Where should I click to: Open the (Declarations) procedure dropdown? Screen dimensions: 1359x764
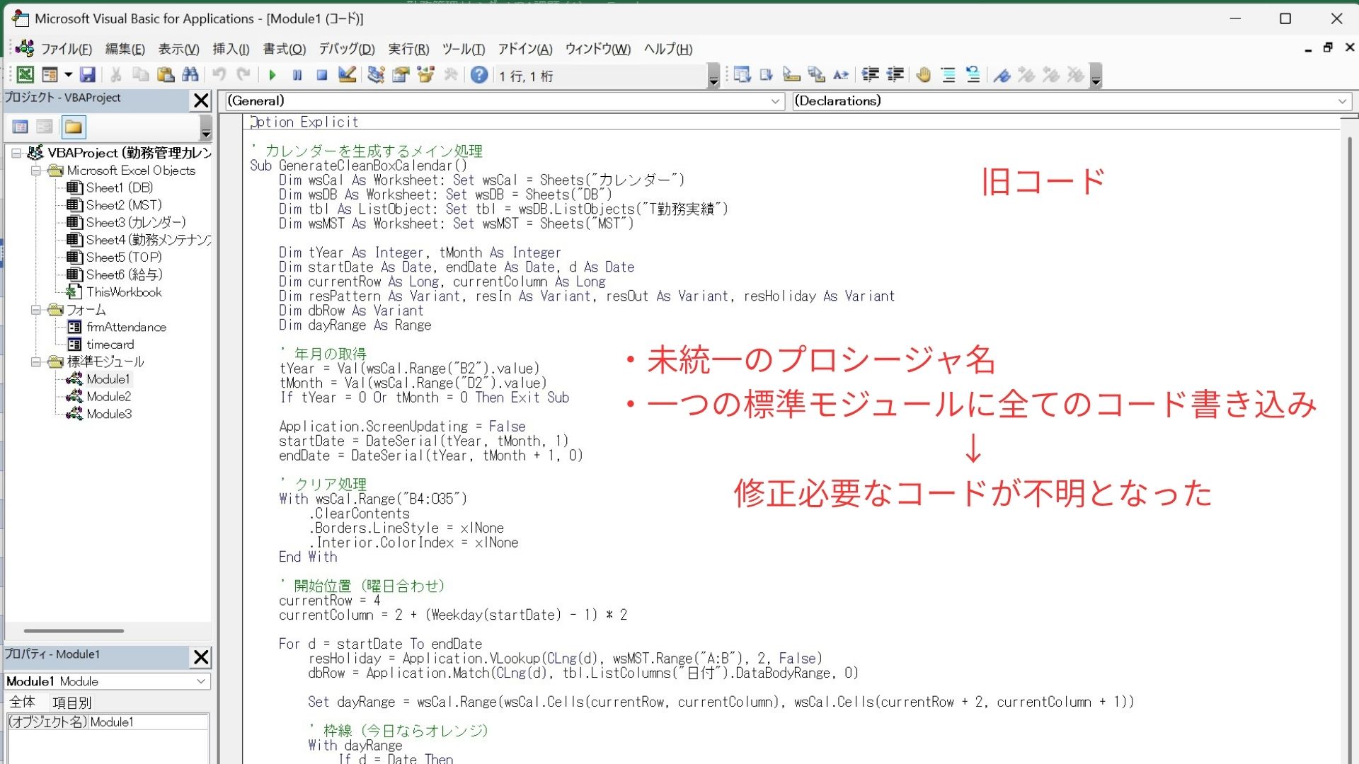tap(1342, 101)
